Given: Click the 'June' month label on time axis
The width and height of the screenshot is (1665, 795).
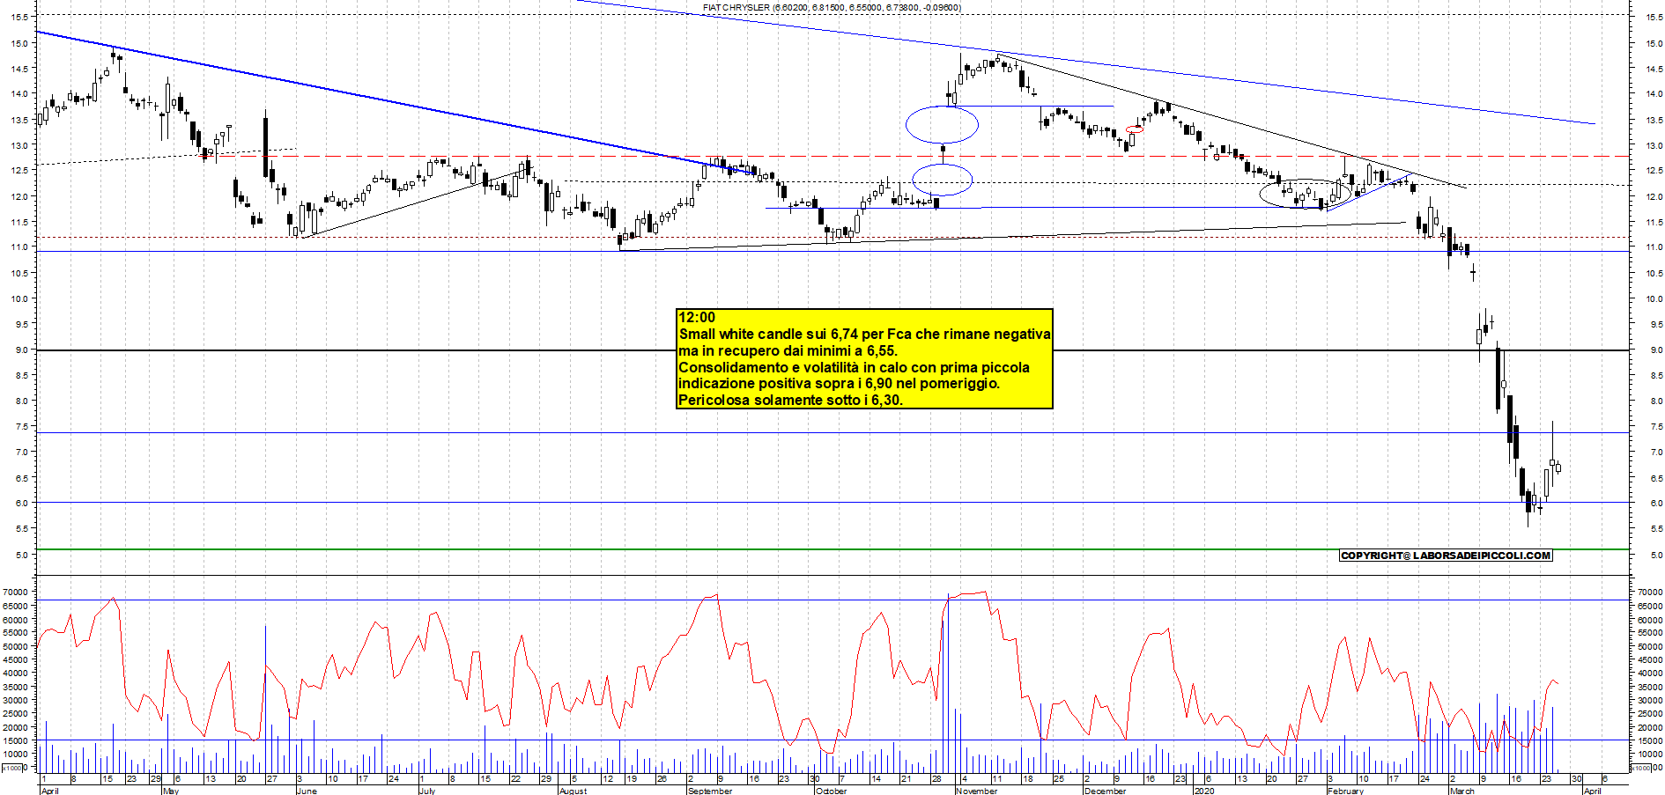Looking at the screenshot, I should [307, 791].
